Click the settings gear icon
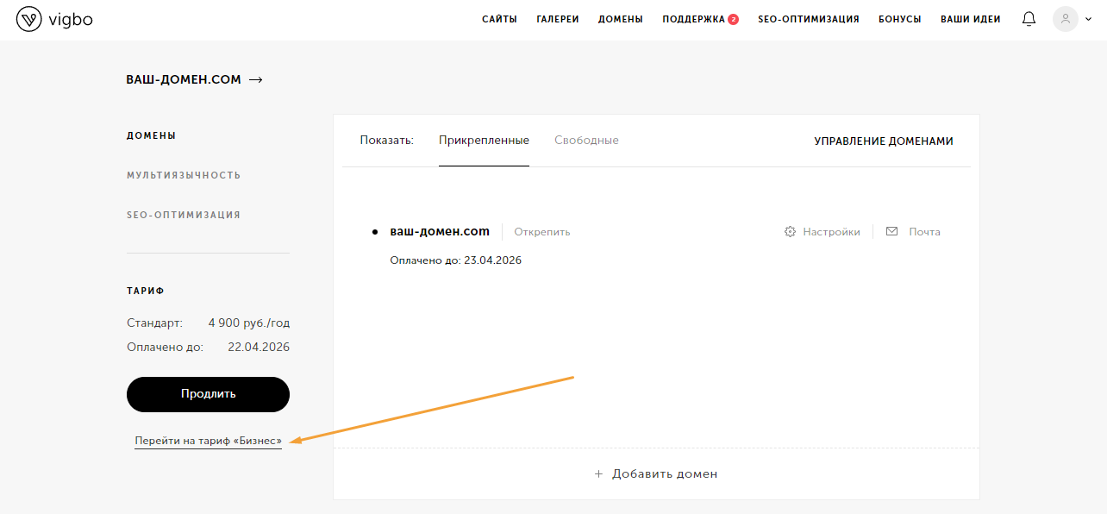The width and height of the screenshot is (1107, 514). 790,232
